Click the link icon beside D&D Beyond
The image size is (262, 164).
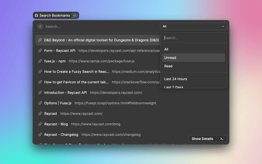[x=40, y=40]
